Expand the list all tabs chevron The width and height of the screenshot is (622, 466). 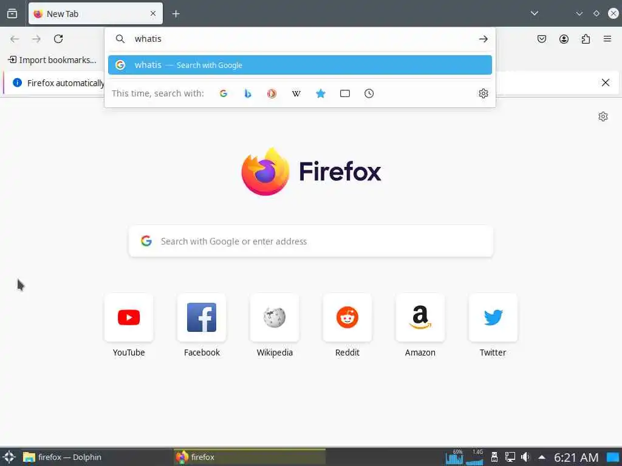point(535,13)
